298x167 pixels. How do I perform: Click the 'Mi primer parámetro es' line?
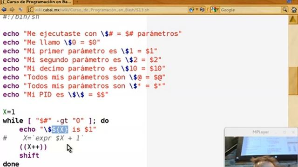(x=80, y=51)
